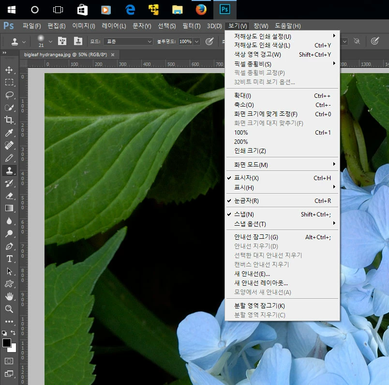Toggle 눈금자(R) rulers checkmark item
The width and height of the screenshot is (389, 385).
point(283,200)
